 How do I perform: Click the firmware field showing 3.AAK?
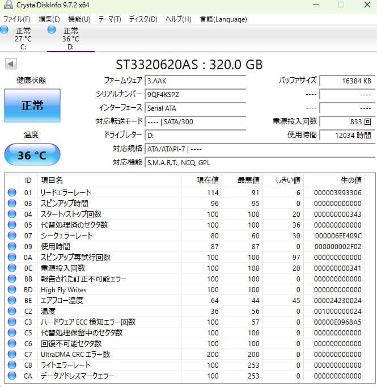[195, 81]
